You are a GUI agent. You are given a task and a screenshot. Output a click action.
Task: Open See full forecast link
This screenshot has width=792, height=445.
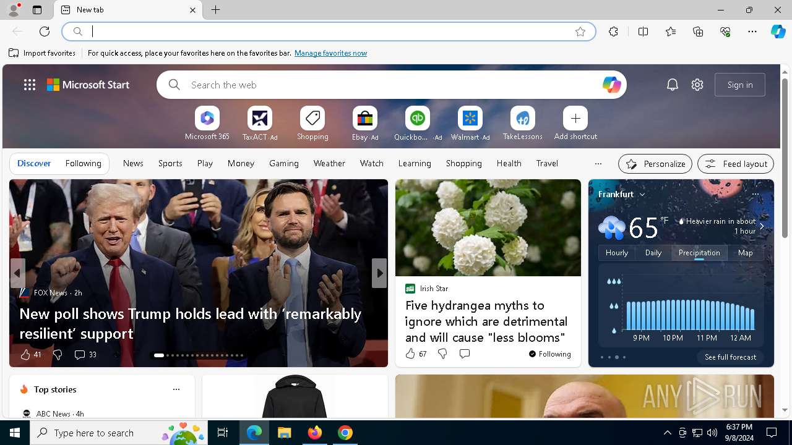(x=730, y=357)
